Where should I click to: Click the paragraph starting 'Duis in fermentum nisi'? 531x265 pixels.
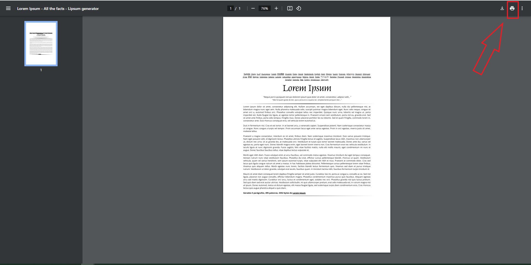pos(307,128)
